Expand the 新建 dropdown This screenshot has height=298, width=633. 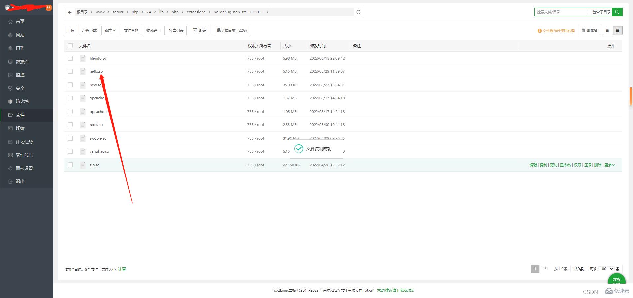pos(110,30)
